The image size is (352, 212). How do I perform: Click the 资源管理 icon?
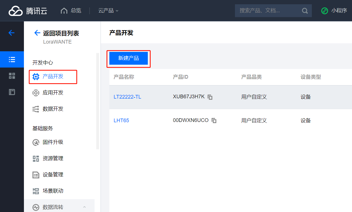tap(36, 159)
